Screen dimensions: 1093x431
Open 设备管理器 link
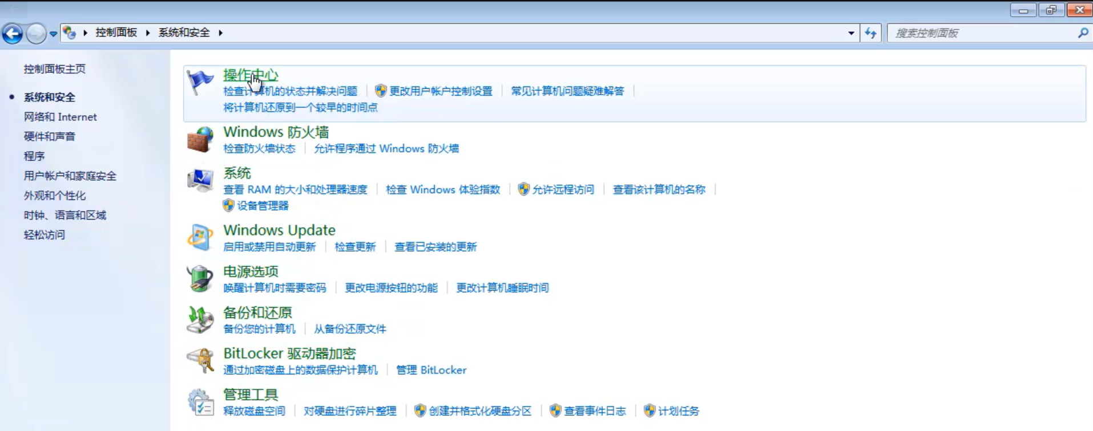click(263, 205)
